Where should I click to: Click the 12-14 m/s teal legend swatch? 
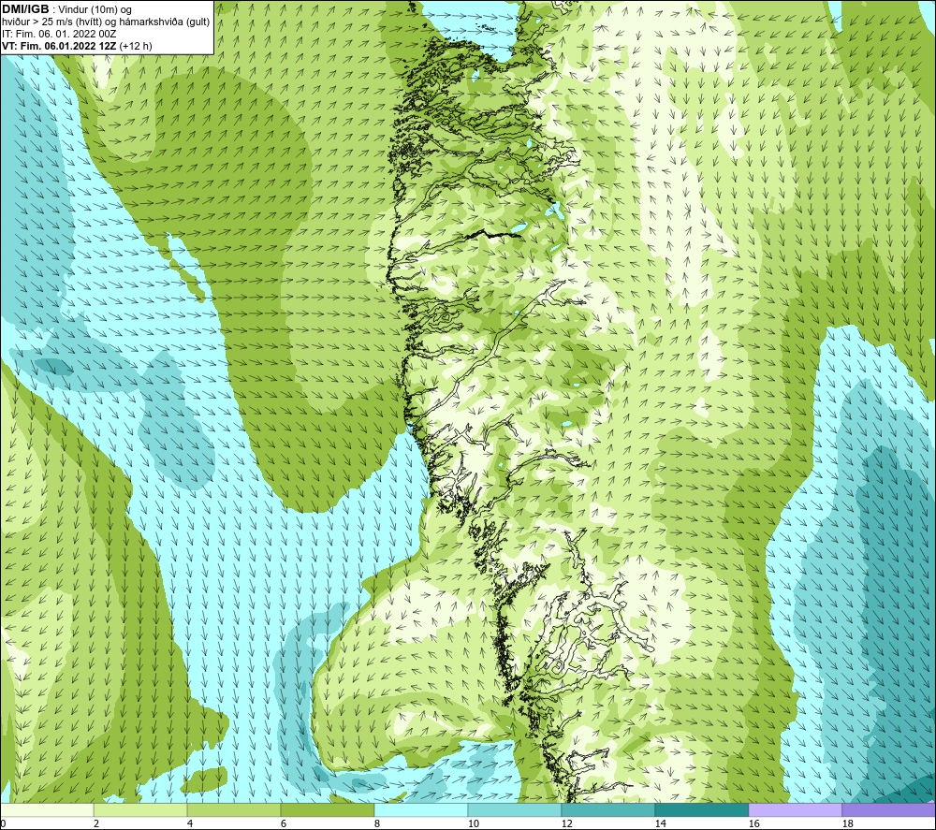click(608, 809)
